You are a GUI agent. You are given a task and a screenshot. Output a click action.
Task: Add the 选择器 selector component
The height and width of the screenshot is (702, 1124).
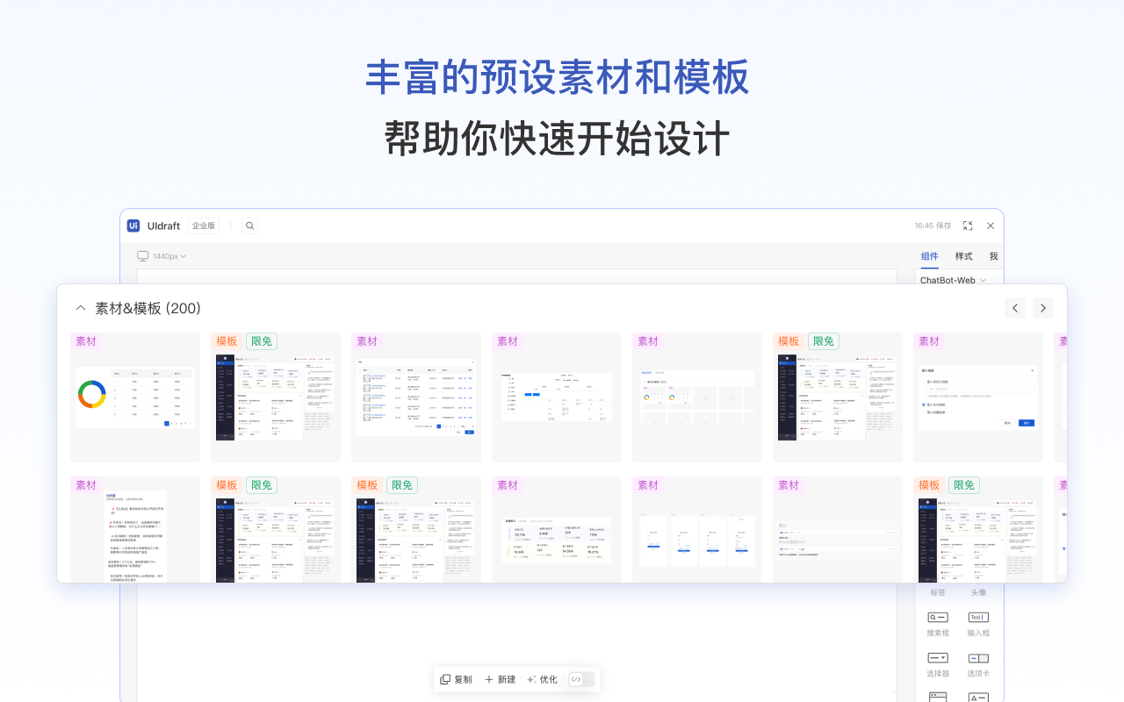tap(938, 664)
